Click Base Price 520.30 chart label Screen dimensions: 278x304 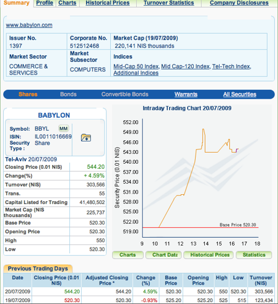(x=238, y=225)
